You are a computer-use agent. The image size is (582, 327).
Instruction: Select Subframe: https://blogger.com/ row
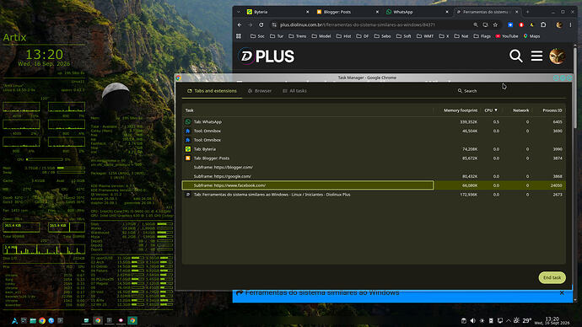374,167
